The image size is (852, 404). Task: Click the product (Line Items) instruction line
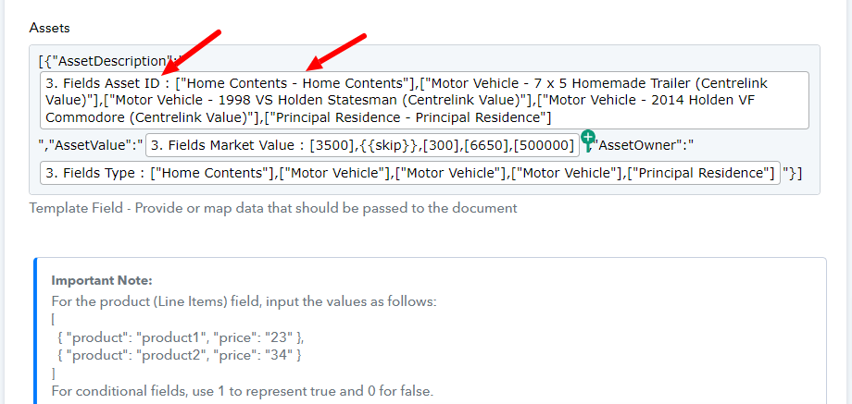click(x=244, y=301)
